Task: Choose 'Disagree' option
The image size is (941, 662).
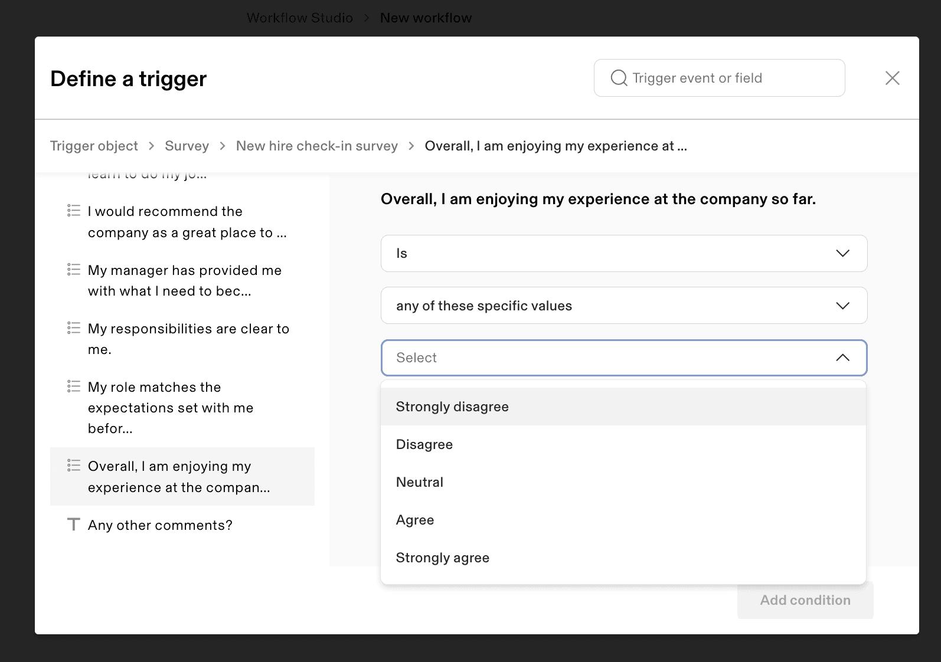Action: (623, 444)
